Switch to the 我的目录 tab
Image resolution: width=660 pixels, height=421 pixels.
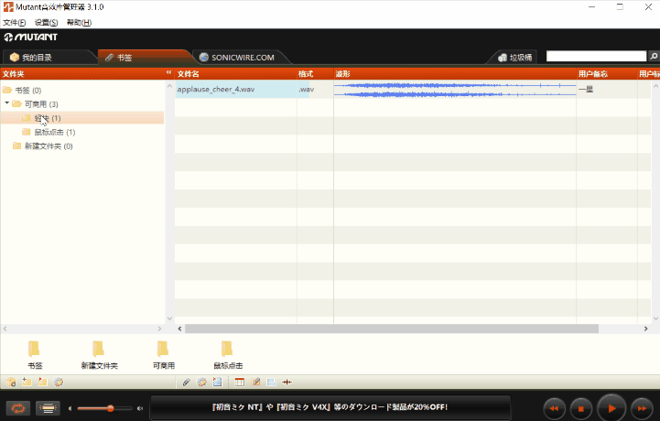coord(37,58)
